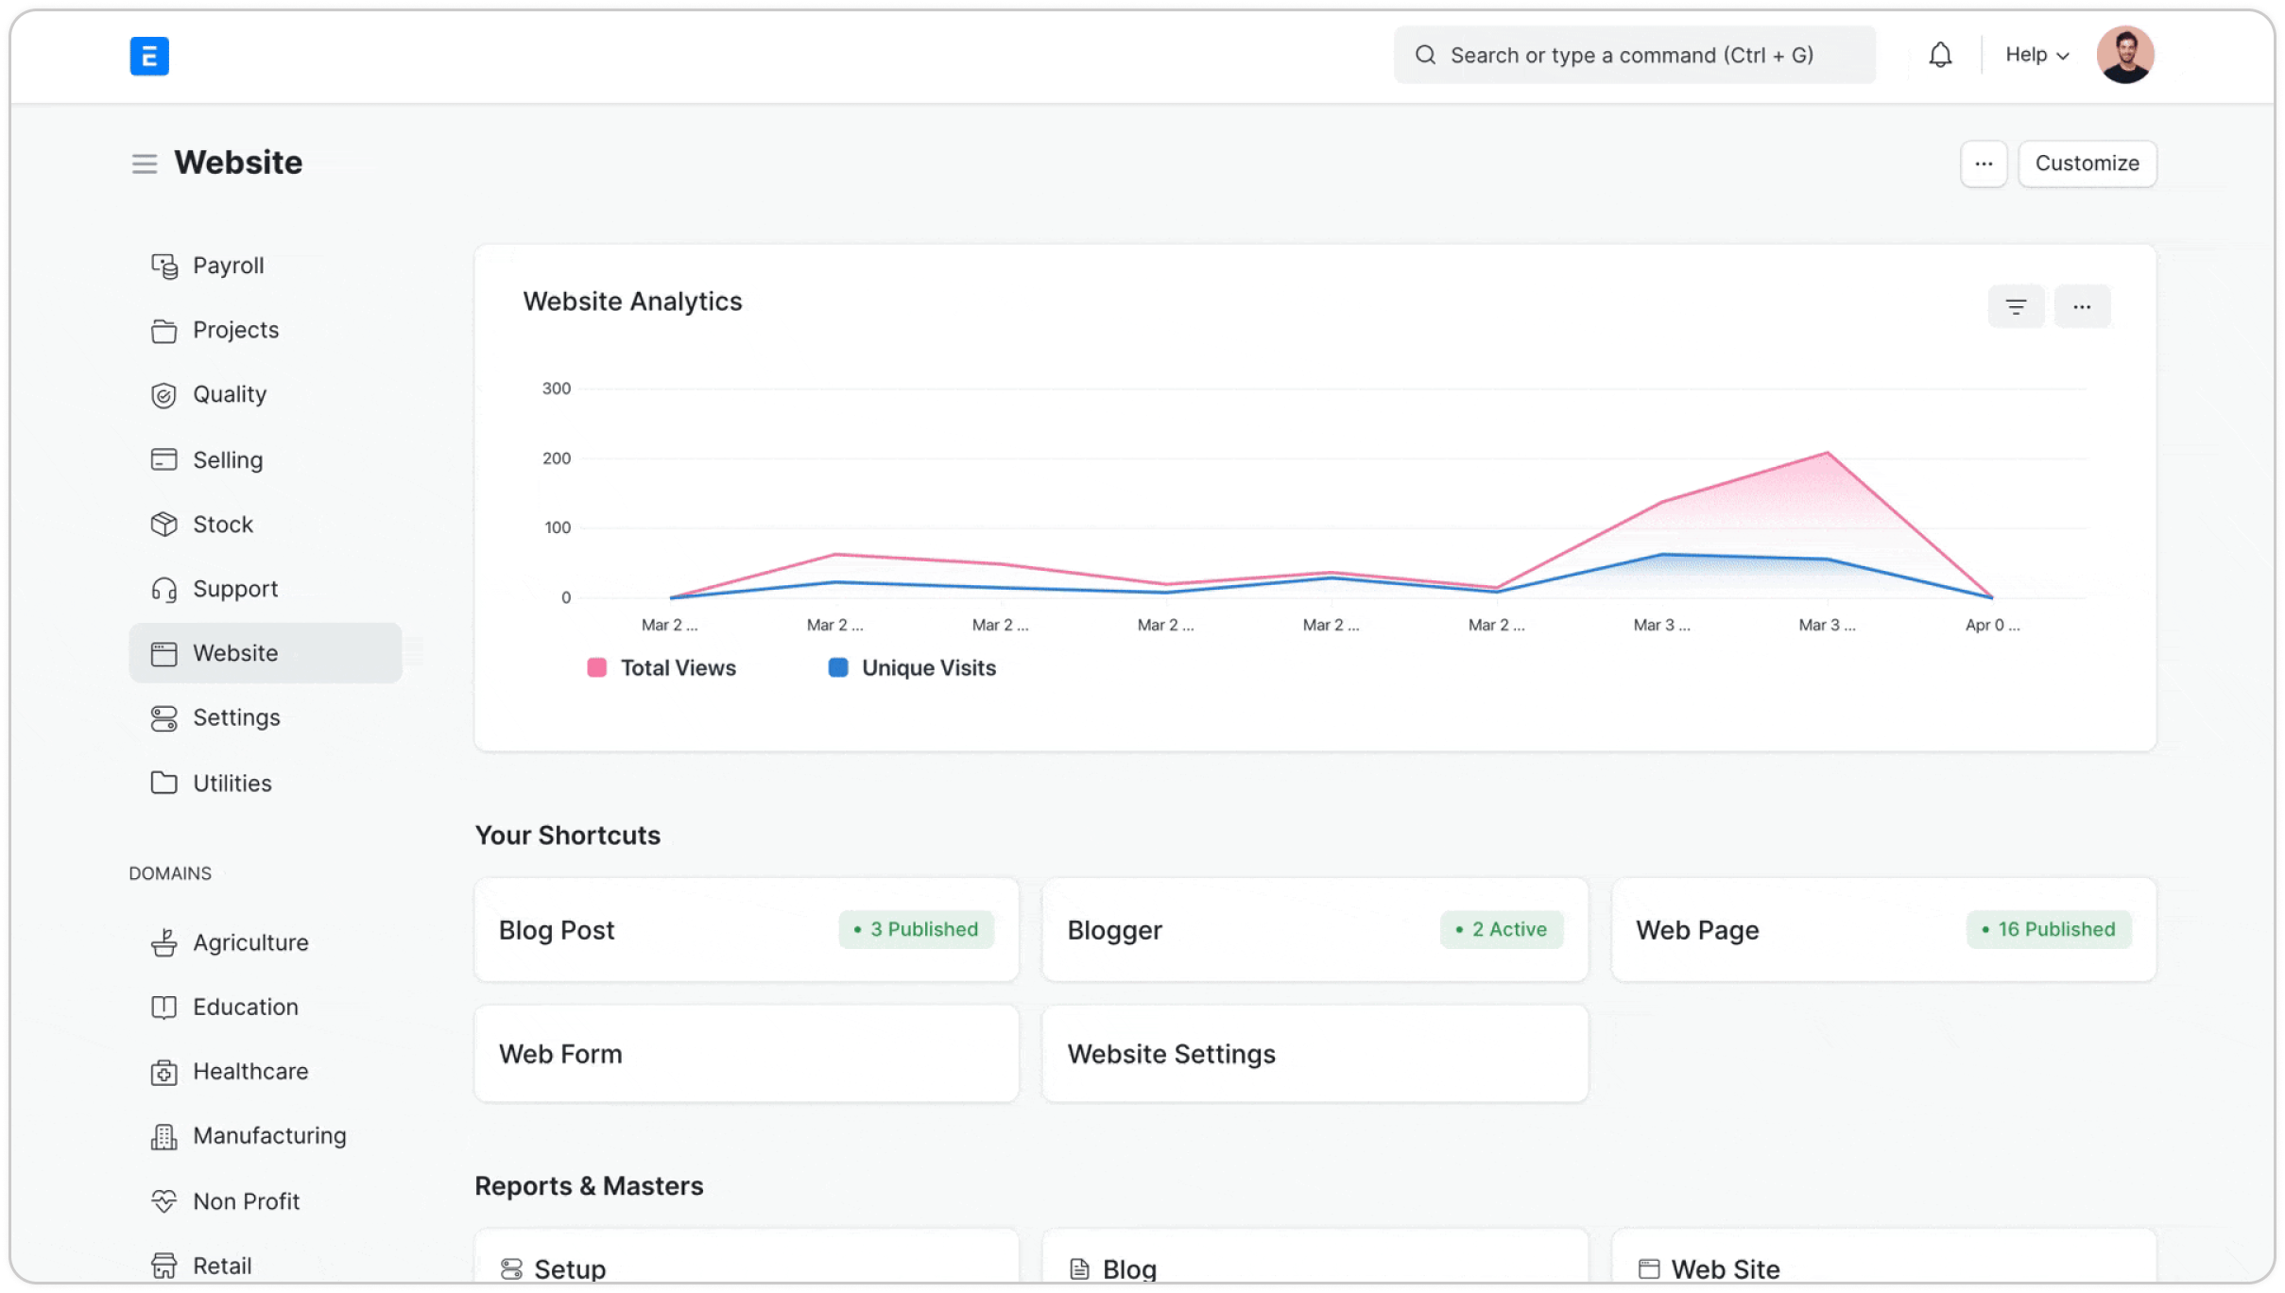The height and width of the screenshot is (1293, 2285).
Task: Toggle Total Views legend series
Action: (678, 668)
